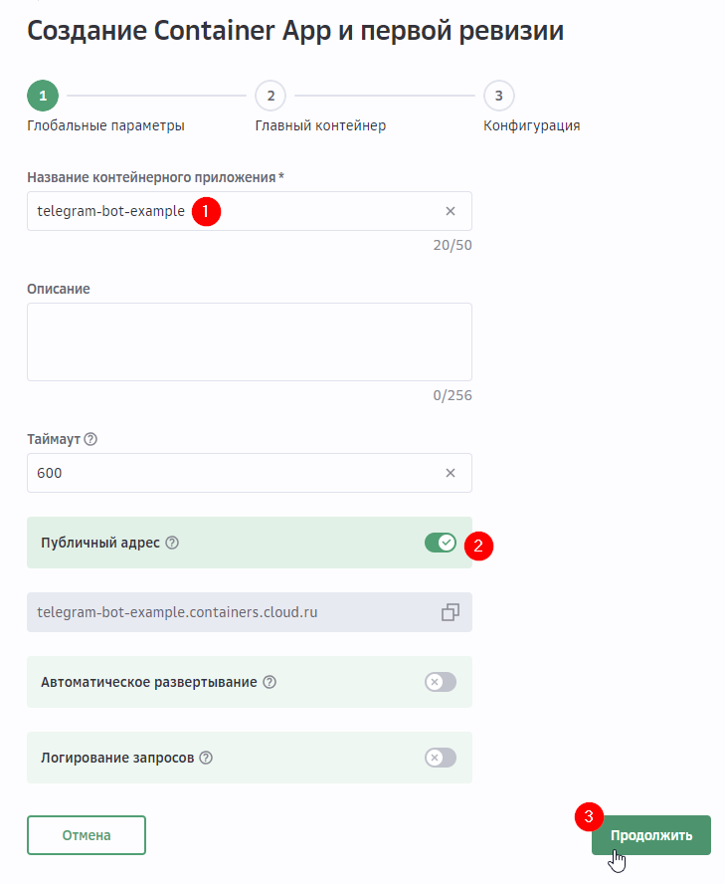Screen dimensions: 725x884
Task: Clear the container app name field
Action: click(451, 211)
